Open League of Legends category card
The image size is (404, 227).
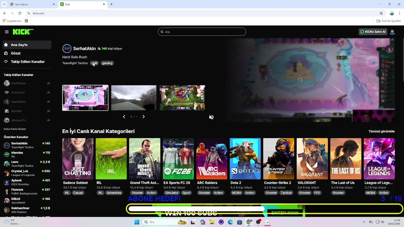379,159
